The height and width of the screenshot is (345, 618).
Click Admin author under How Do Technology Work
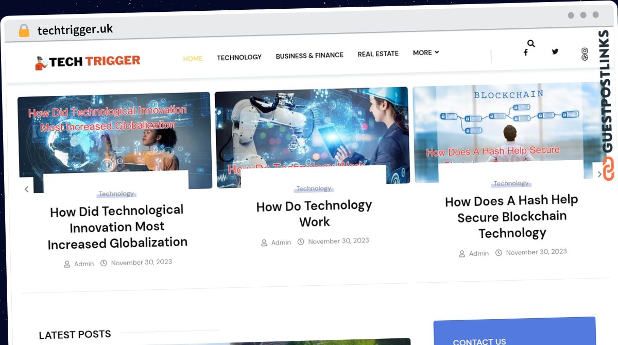click(x=276, y=243)
